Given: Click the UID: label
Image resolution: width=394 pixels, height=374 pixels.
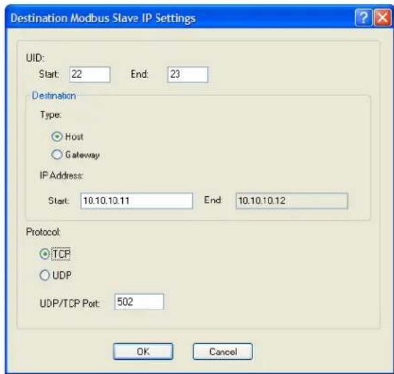Looking at the screenshot, I should pyautogui.click(x=35, y=58).
